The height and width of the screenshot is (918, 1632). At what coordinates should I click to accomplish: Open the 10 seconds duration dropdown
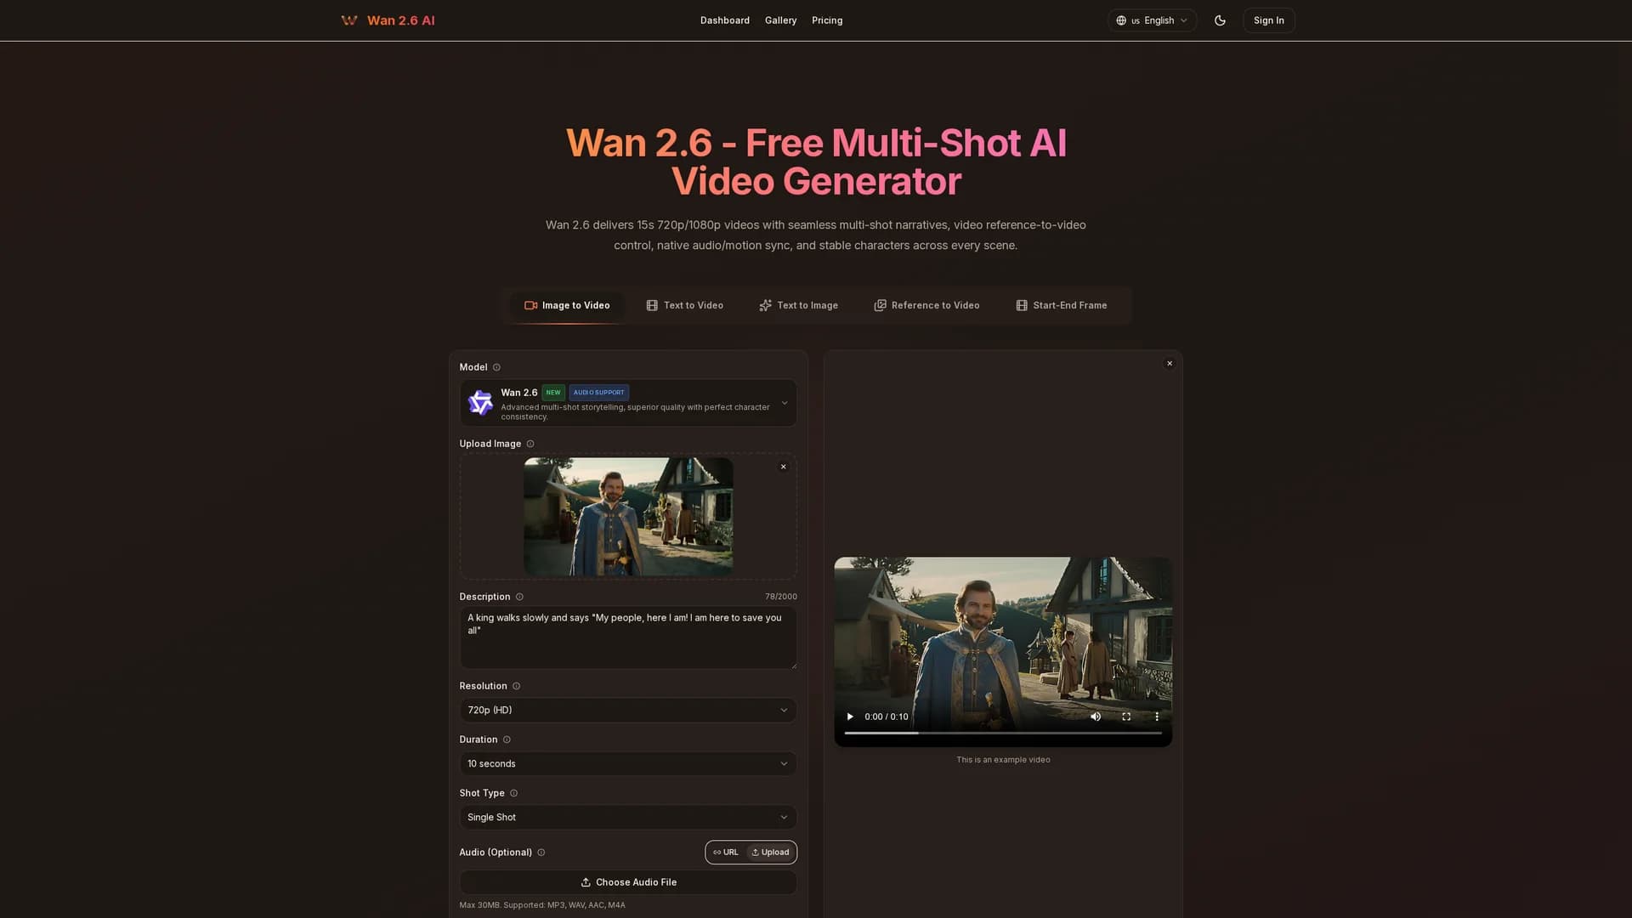[628, 763]
